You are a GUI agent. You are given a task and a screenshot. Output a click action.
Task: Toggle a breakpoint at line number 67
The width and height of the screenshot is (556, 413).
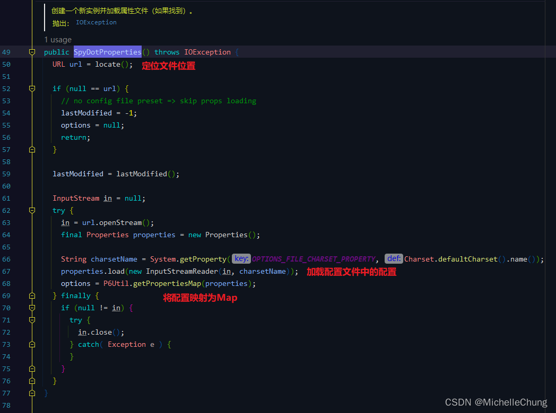click(x=6, y=271)
